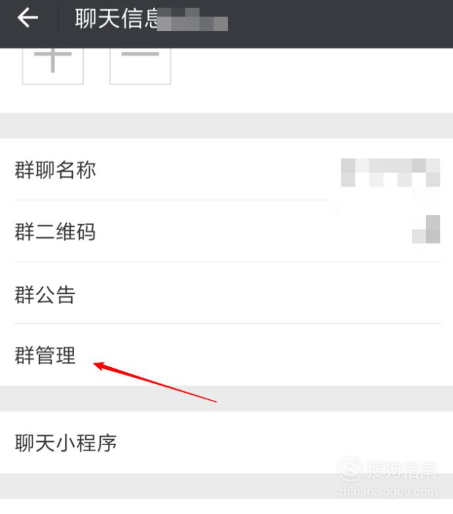The width and height of the screenshot is (453, 514).
Task: Open the group QR code thumbnail icon
Action: click(426, 229)
